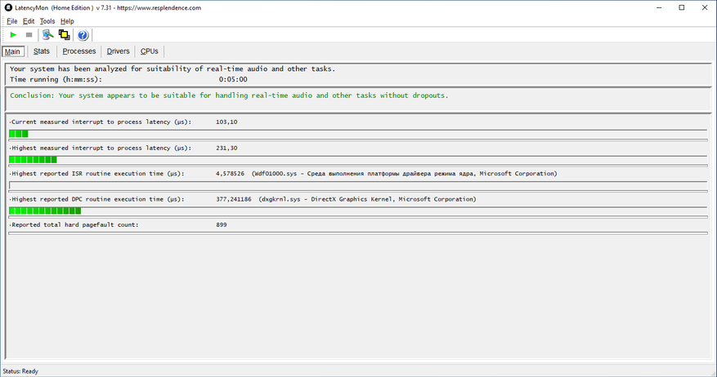Switch to the CPUs tab

point(150,51)
